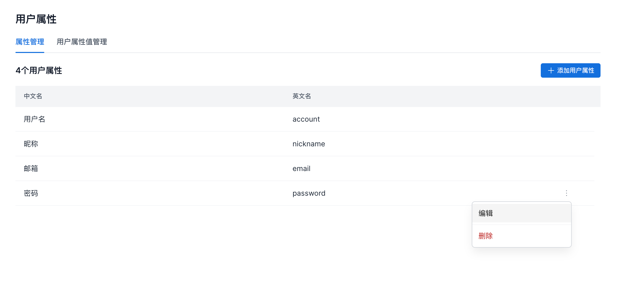The height and width of the screenshot is (288, 617).
Task: Click the 4个用户属性 count heading
Action: 39,70
